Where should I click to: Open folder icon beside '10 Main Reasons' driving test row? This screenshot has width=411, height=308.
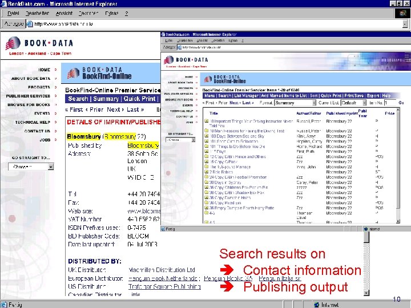(206, 131)
